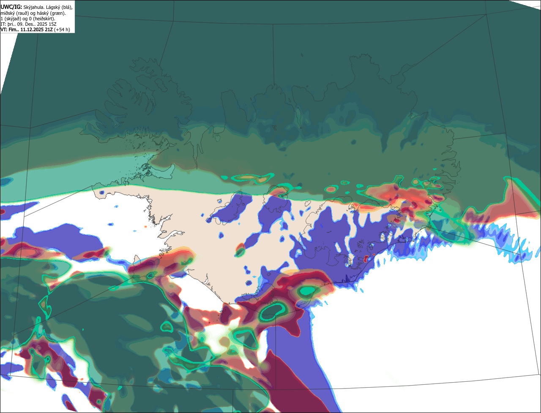This screenshot has height=413, width=541.
Task: Click the bold "UWC/IG:" label
Action: click(x=11, y=7)
